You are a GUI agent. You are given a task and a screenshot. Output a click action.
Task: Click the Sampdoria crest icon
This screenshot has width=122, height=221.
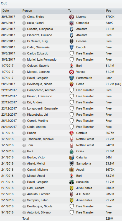tap(72, 163)
